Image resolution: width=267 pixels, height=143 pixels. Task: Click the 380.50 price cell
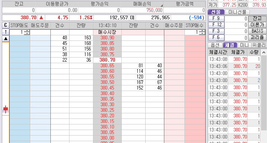[x=107, y=82]
